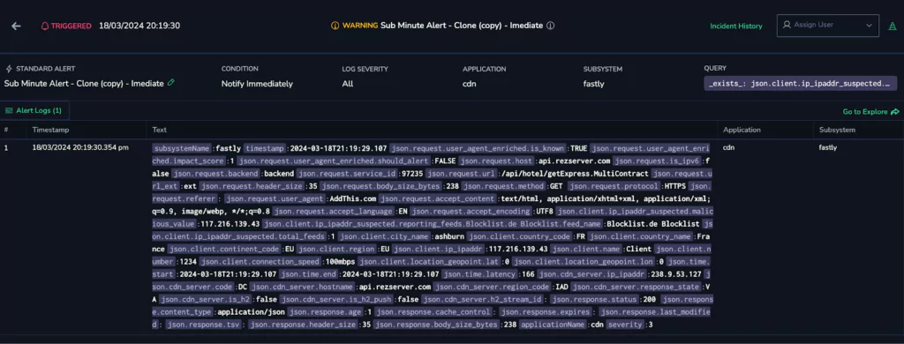Click the Go to Explore arrow icon
The height and width of the screenshot is (344, 904).
pos(895,112)
